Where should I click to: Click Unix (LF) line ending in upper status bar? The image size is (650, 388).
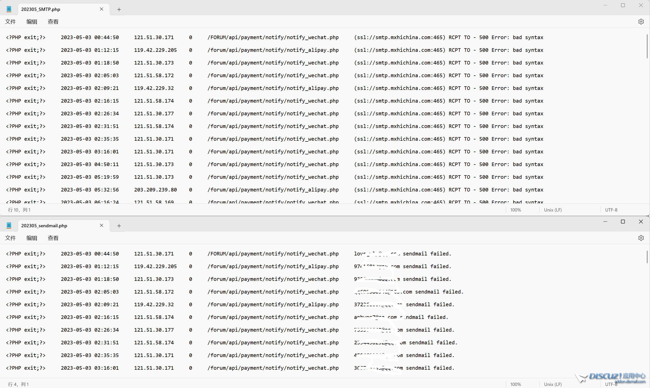pos(553,210)
